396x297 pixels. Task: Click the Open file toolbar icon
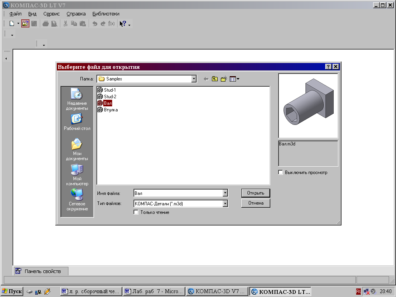tap(25, 24)
